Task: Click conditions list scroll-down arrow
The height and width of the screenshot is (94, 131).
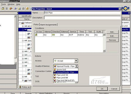Action: point(104,51)
